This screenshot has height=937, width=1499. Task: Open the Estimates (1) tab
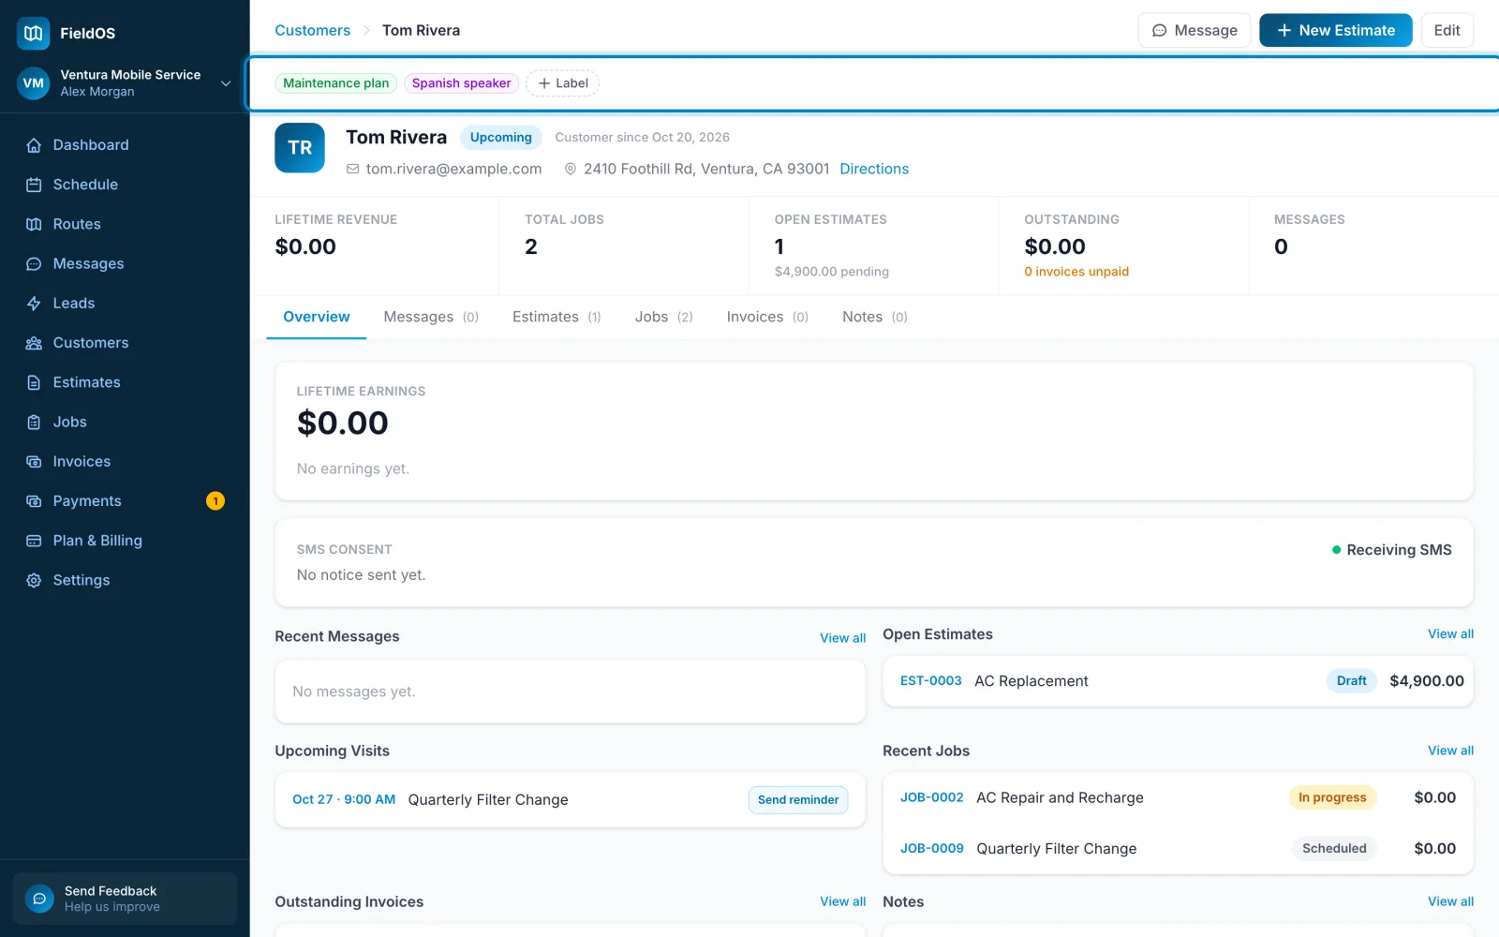coord(557,317)
